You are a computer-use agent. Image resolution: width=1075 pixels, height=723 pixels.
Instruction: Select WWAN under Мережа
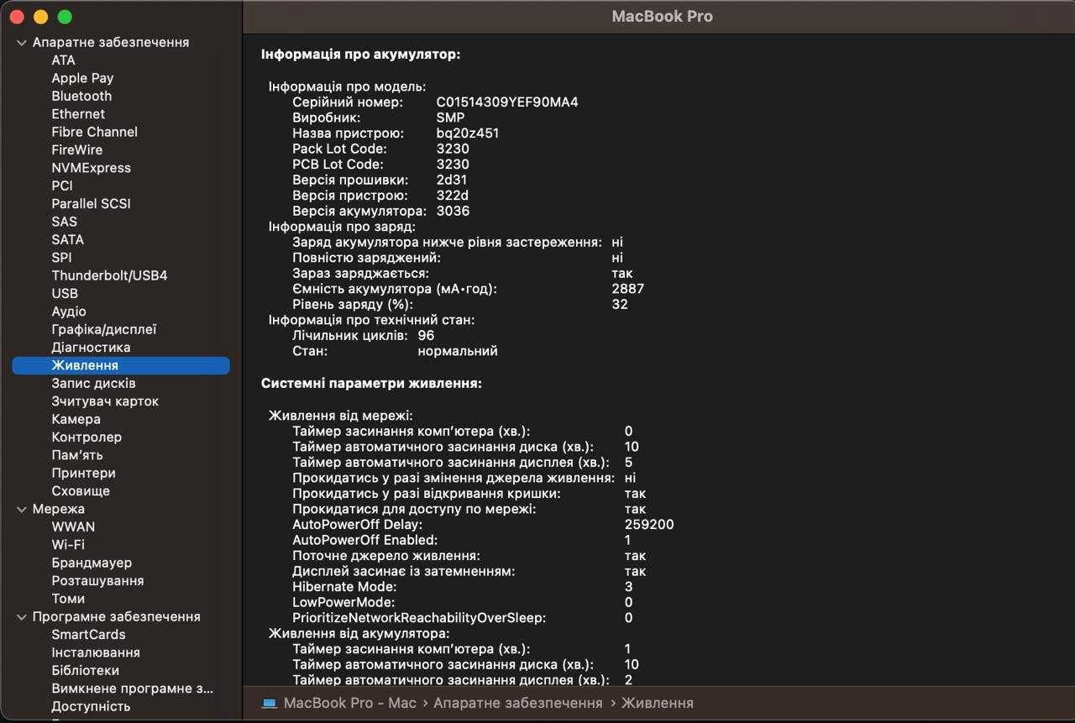coord(73,527)
